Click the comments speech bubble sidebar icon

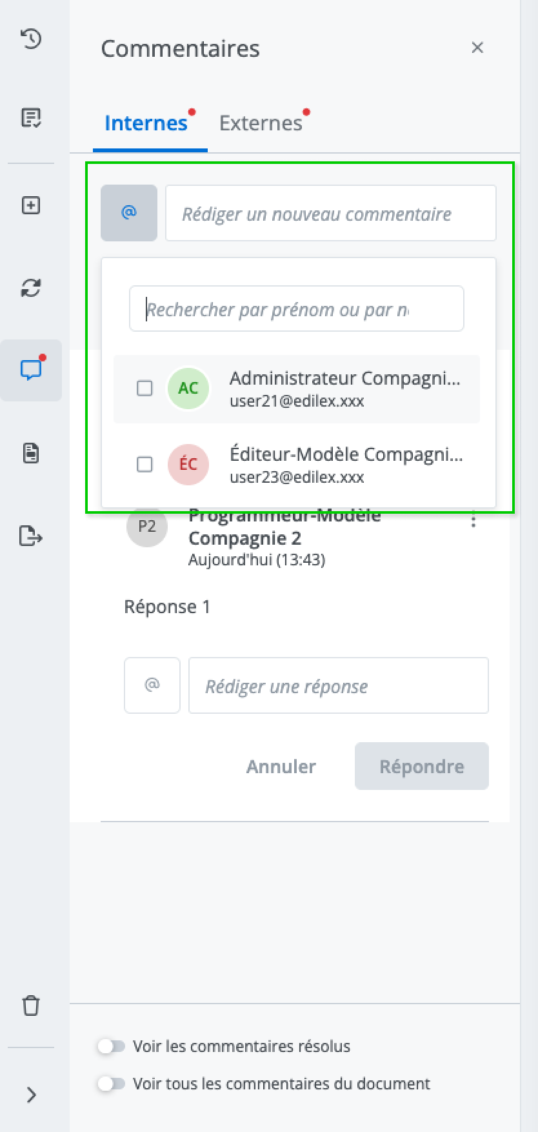point(31,370)
